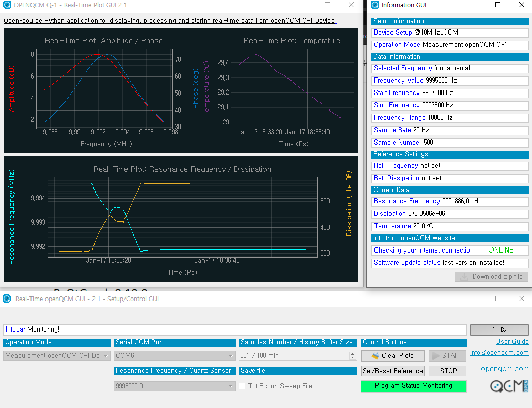Open the User Guide link
Image resolution: width=532 pixels, height=408 pixels.
click(x=512, y=341)
